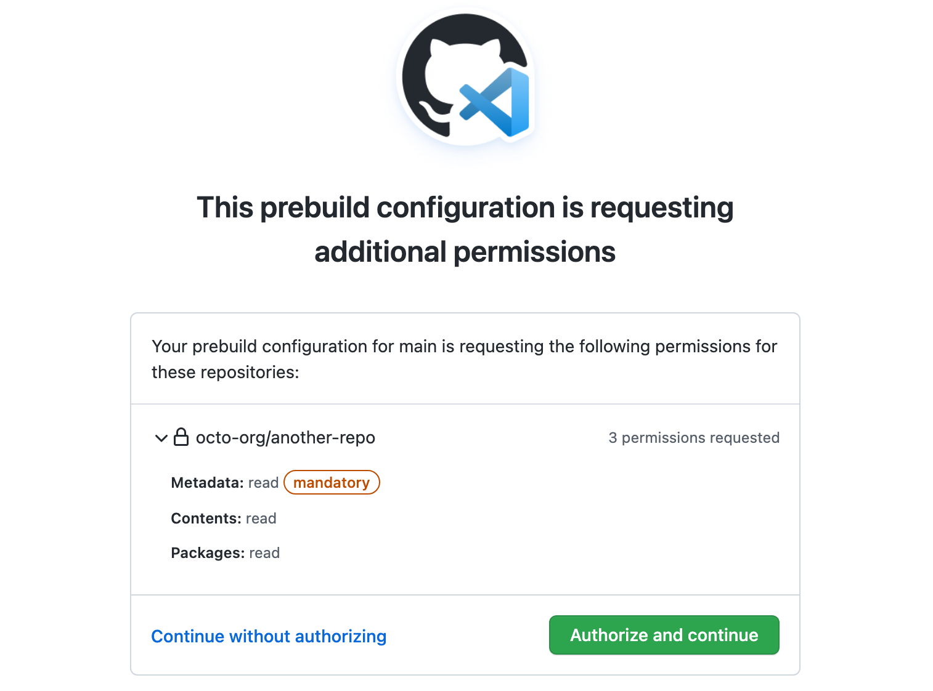Click the mandatory badge next to Metadata
Image resolution: width=933 pixels, height=691 pixels.
pyautogui.click(x=332, y=482)
